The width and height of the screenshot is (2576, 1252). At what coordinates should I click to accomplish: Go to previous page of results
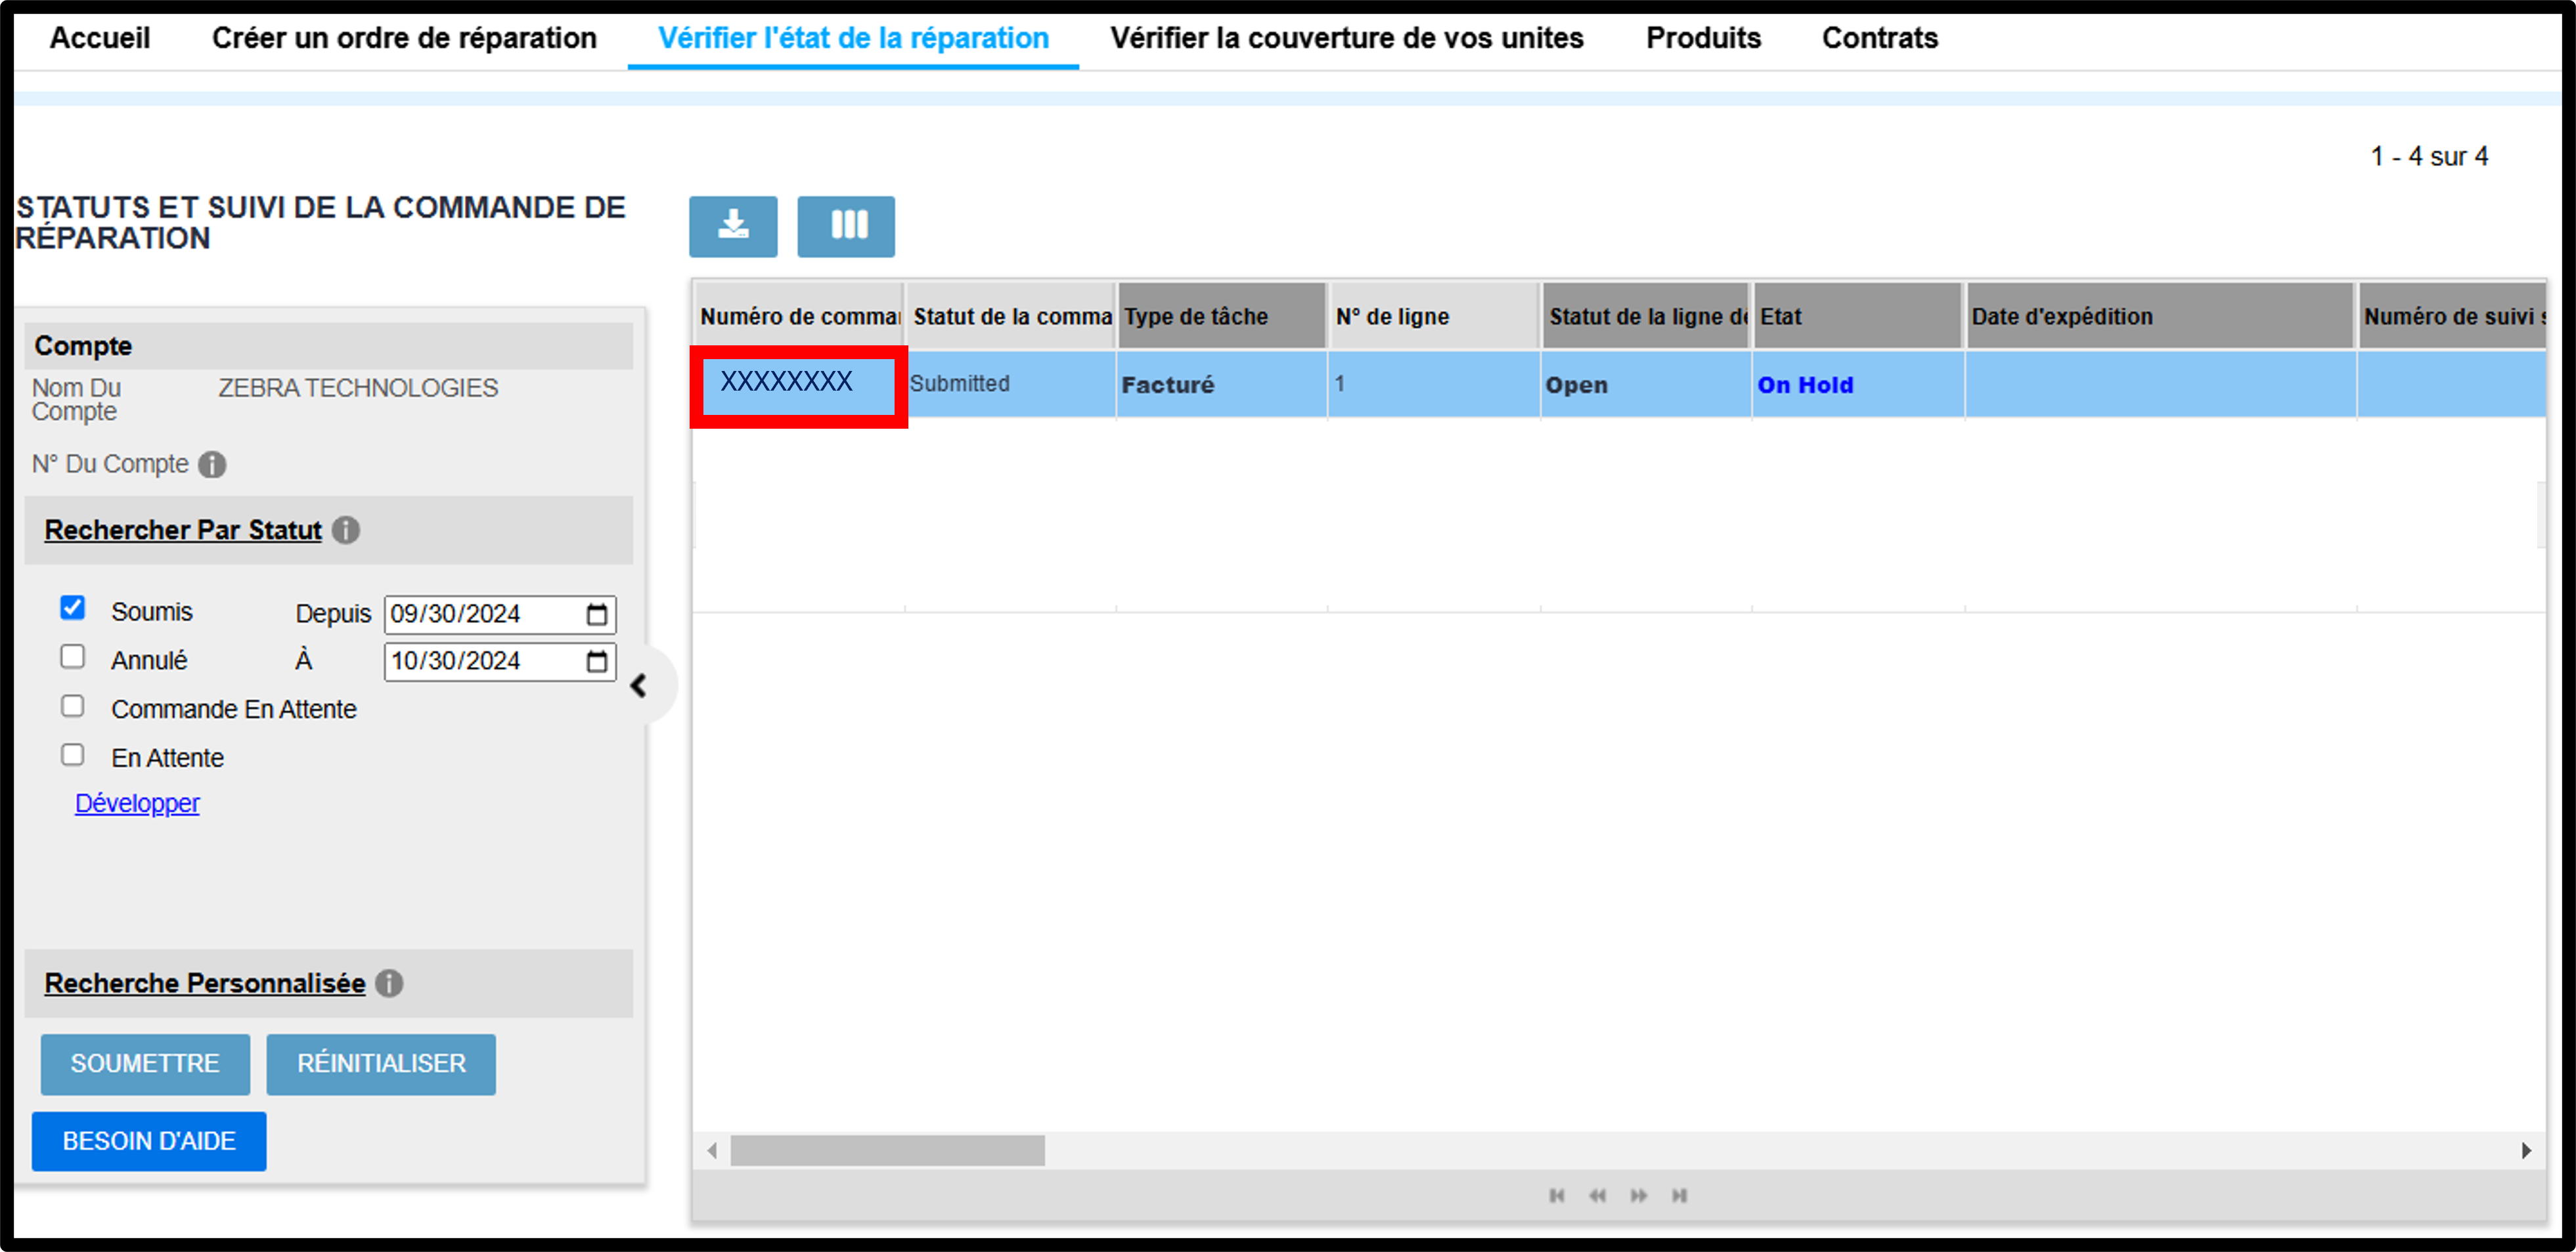pyautogui.click(x=1598, y=1195)
